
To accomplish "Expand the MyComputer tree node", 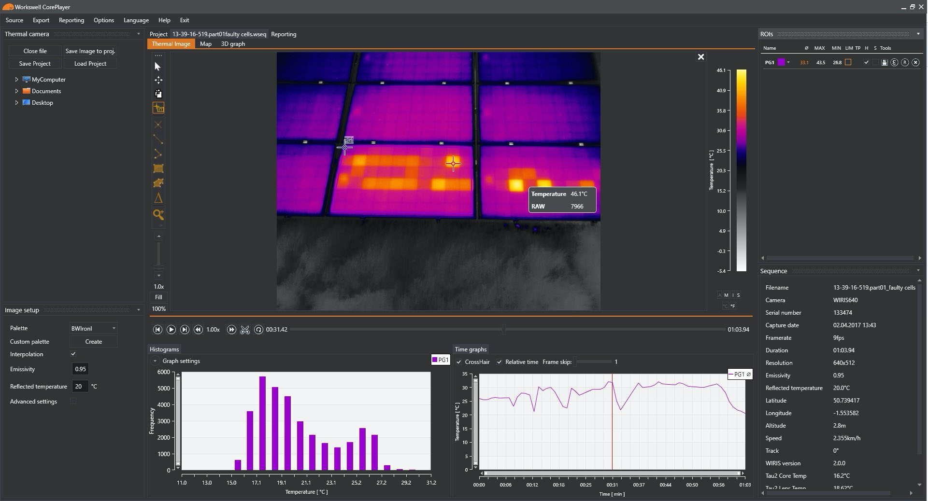I will [16, 79].
